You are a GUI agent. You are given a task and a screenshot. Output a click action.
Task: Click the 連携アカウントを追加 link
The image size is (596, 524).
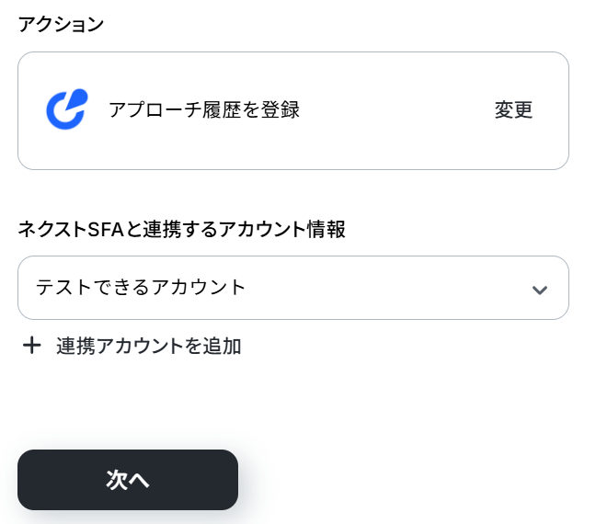148,346
